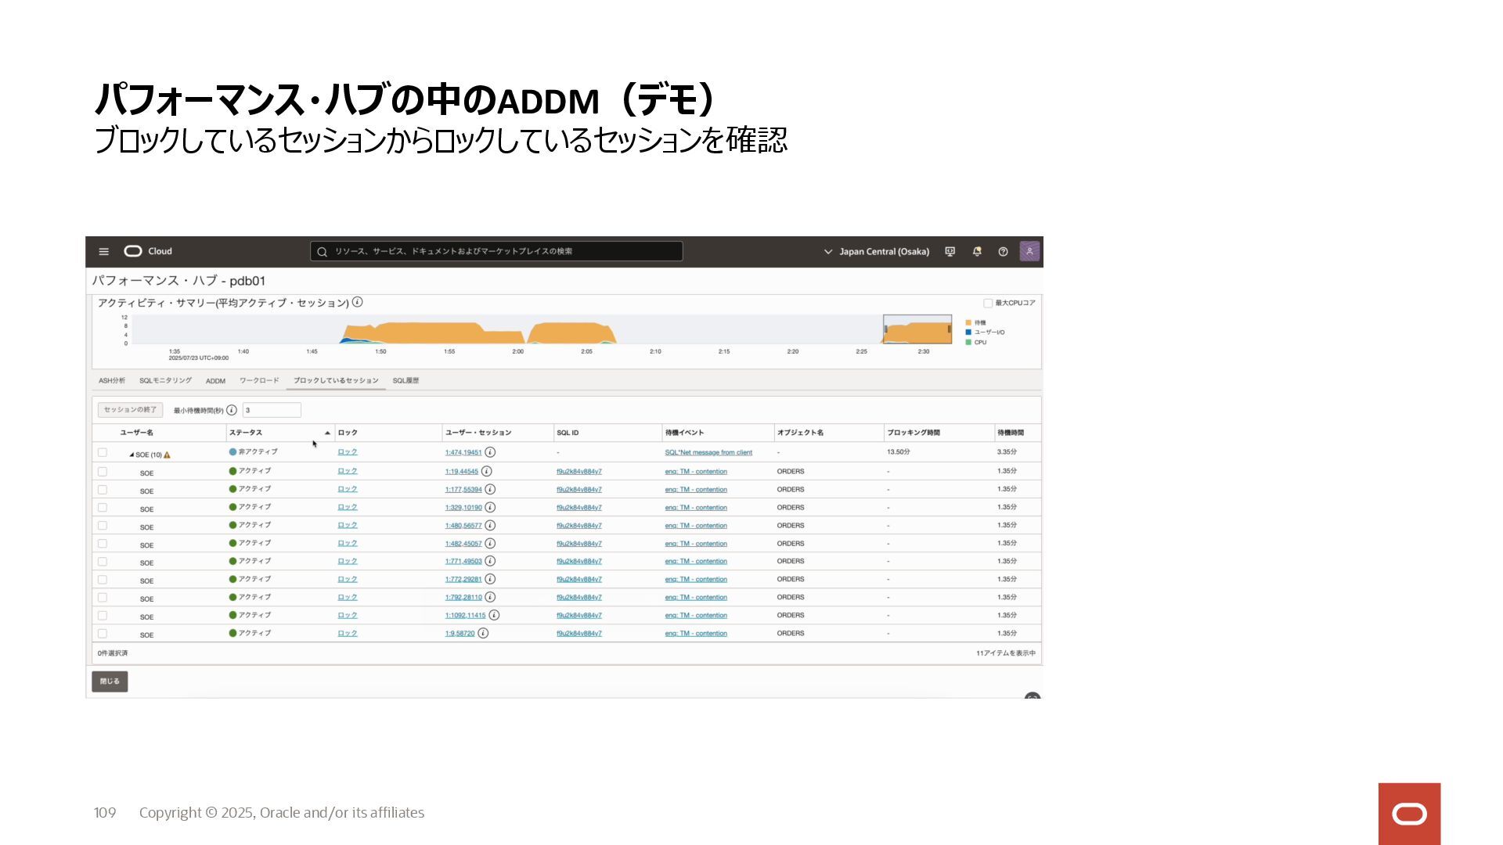
Task: Collapse the SOE (10) tree group
Action: pos(132,455)
